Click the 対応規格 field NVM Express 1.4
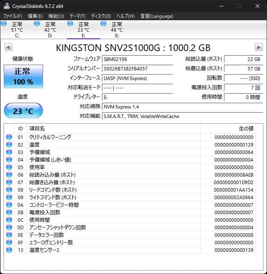 182,107
